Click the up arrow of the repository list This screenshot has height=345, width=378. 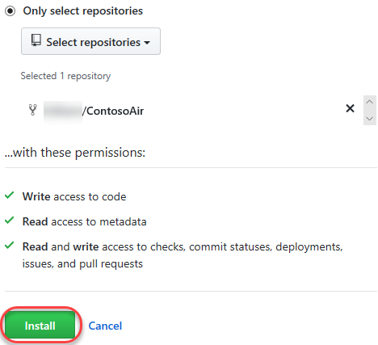coord(370,102)
